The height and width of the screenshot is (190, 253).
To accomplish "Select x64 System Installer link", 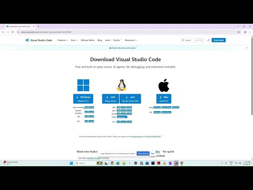I will point(86,112).
